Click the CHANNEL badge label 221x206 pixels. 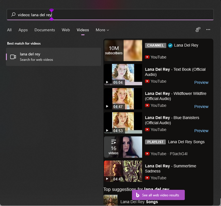click(x=155, y=45)
